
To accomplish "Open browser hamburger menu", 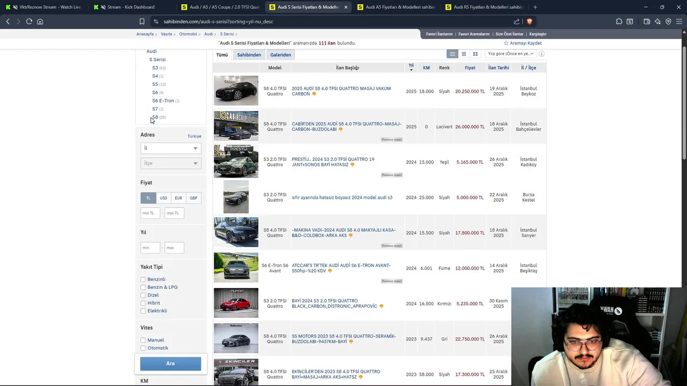I will 679,21.
